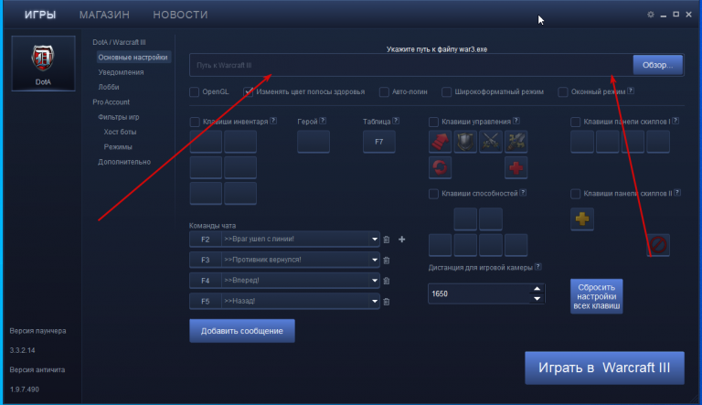This screenshot has height=405, width=702.
Task: Open Дополнительно settings section
Action: point(124,162)
